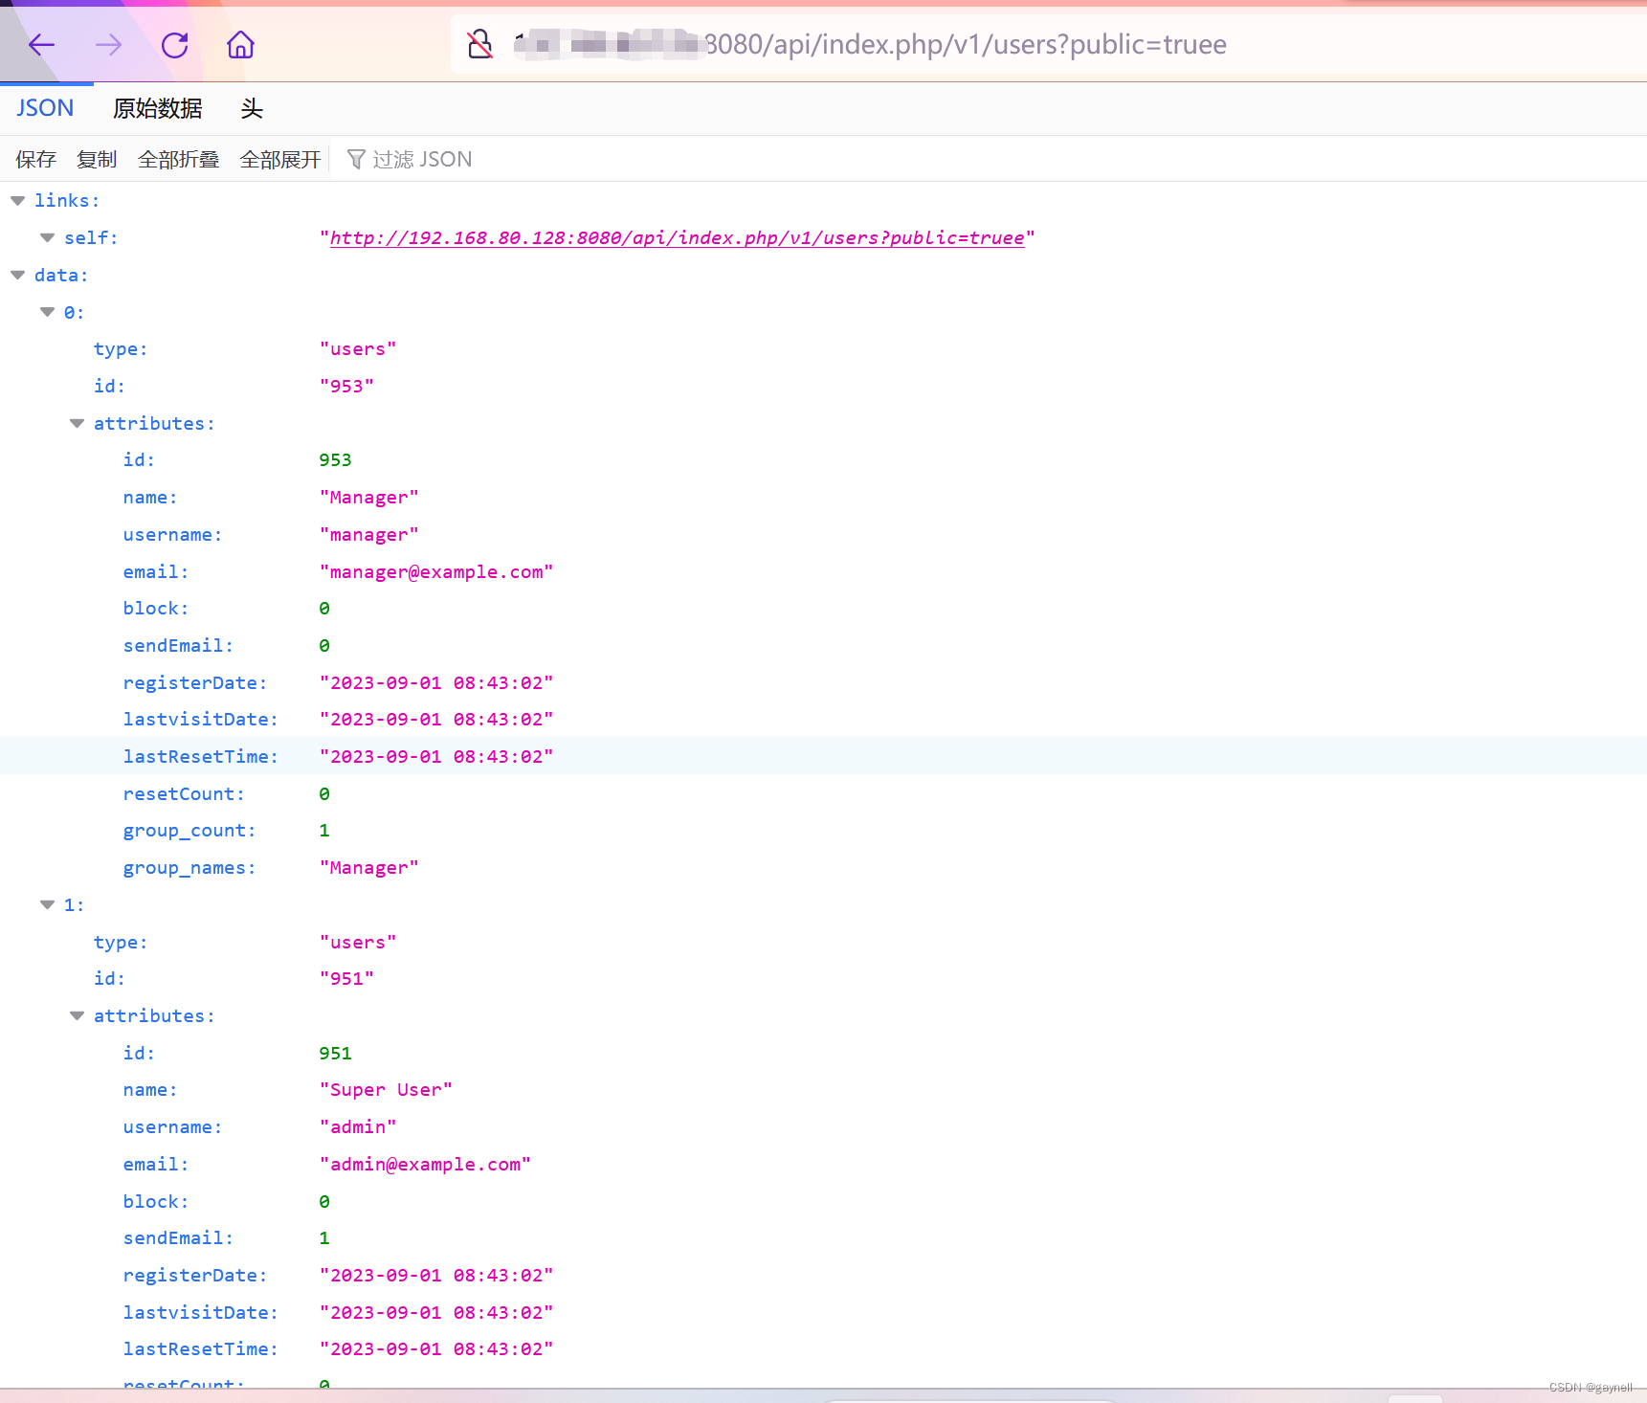Screen dimensions: 1647x1403
Task: Click the numeric id value 953
Action: (335, 460)
